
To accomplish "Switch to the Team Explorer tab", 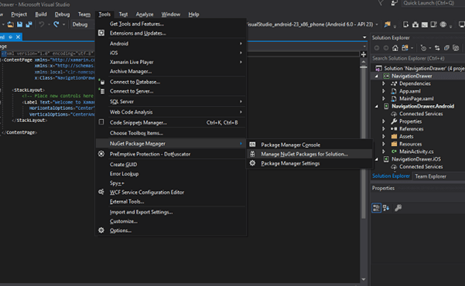I will click(430, 176).
